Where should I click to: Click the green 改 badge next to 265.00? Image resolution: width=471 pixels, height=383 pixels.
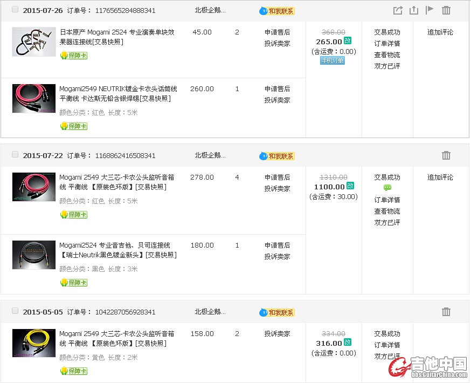coord(348,41)
